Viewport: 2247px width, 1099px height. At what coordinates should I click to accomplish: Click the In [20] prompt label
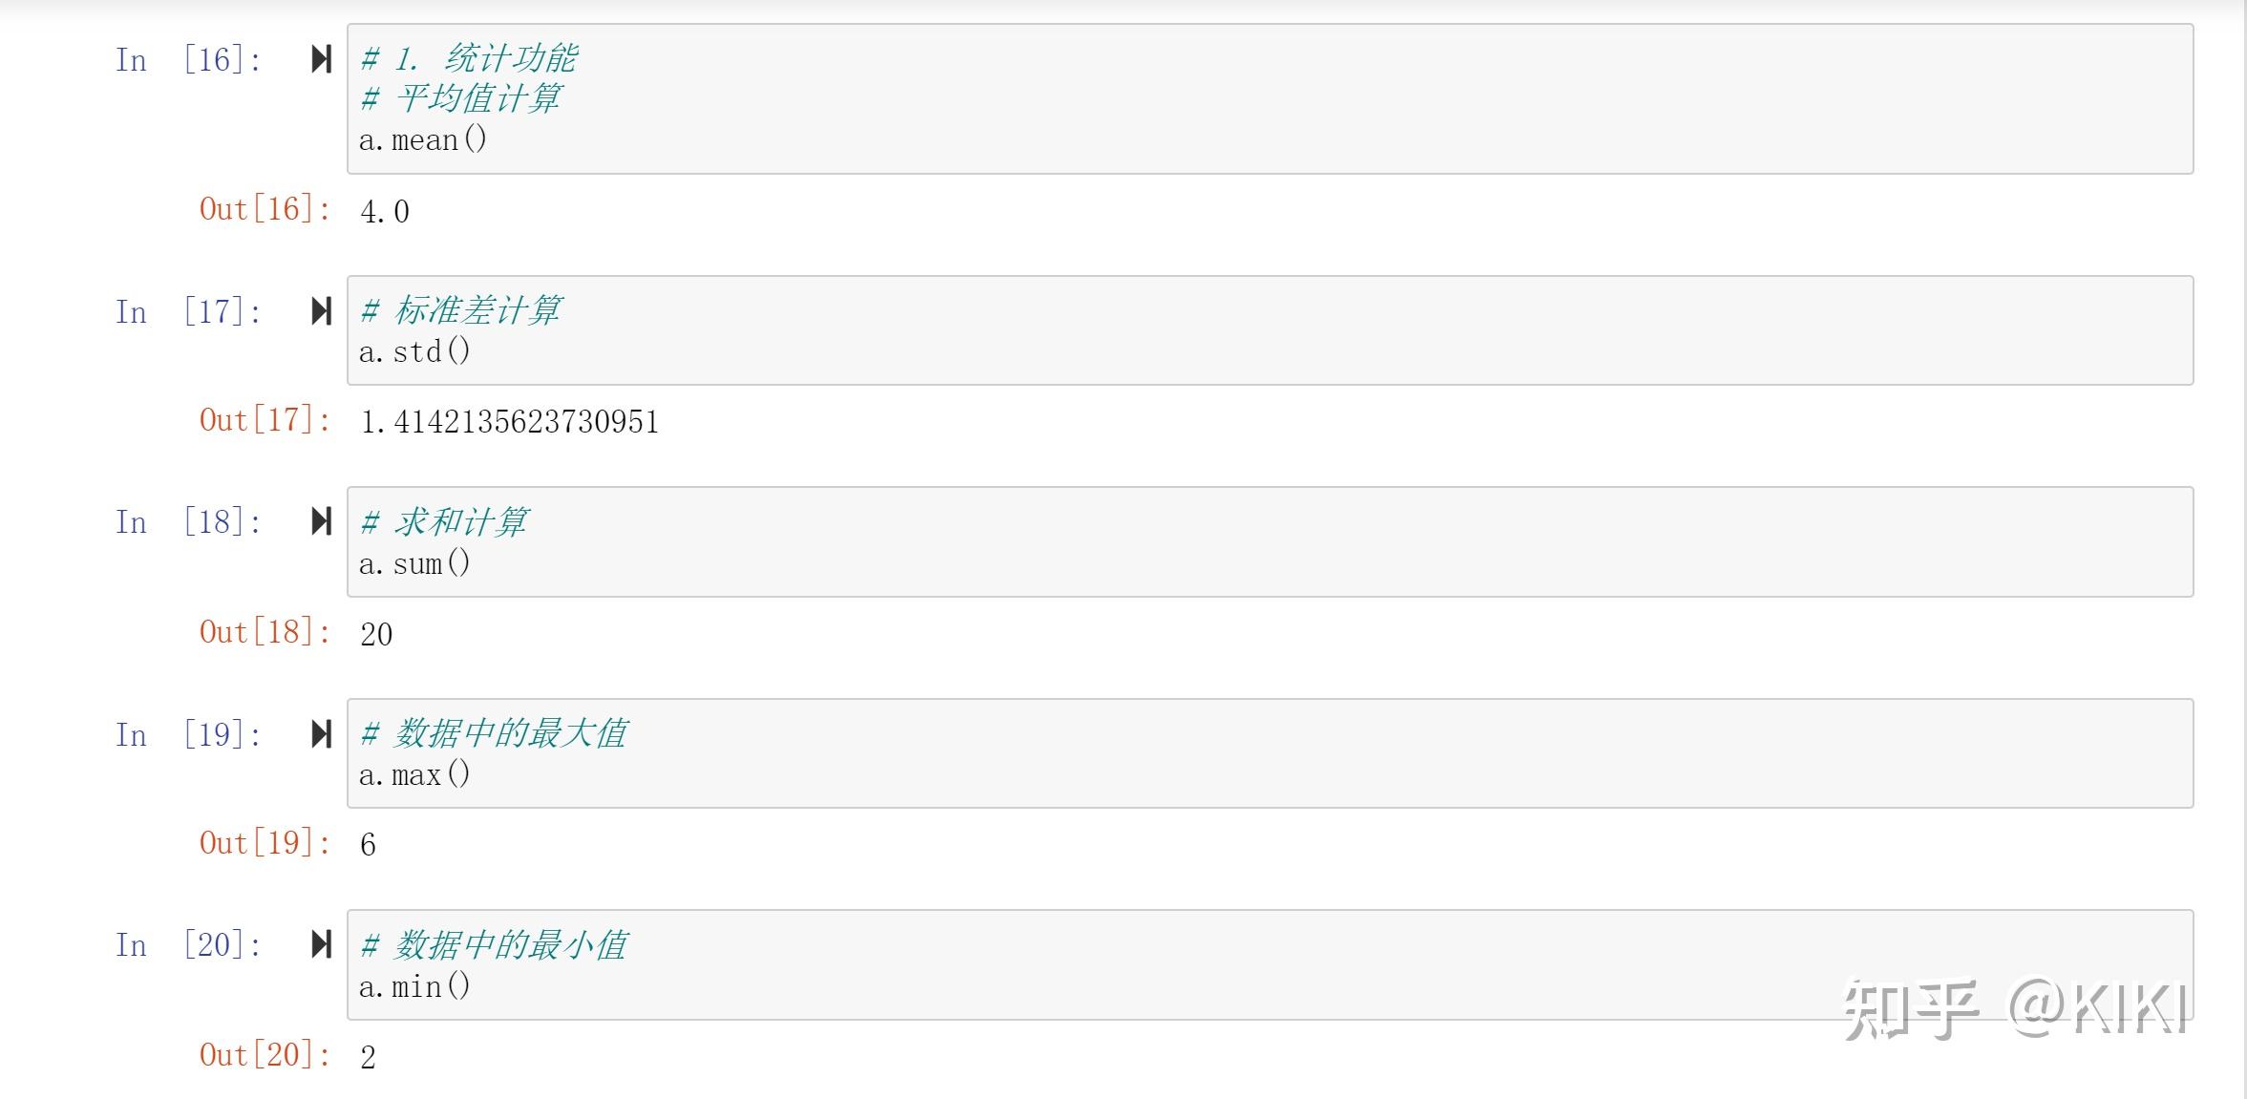point(189,945)
